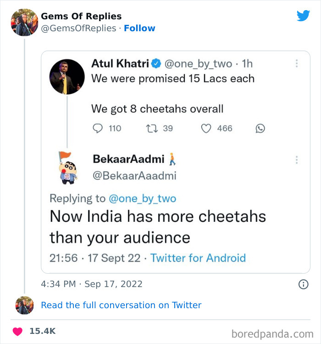
Task: Click the blue verified badge
Action: pyautogui.click(x=156, y=63)
